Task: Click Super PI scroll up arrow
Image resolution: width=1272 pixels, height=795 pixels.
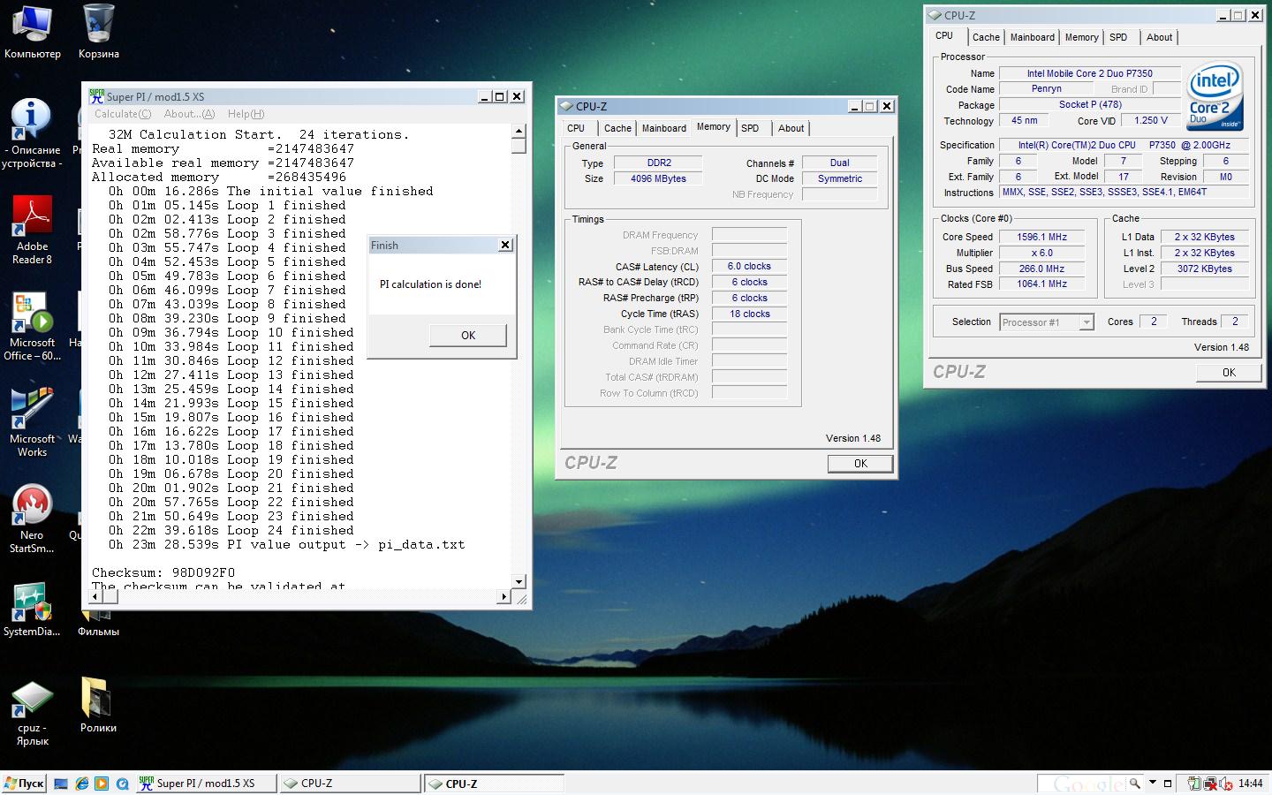Action: (519, 132)
